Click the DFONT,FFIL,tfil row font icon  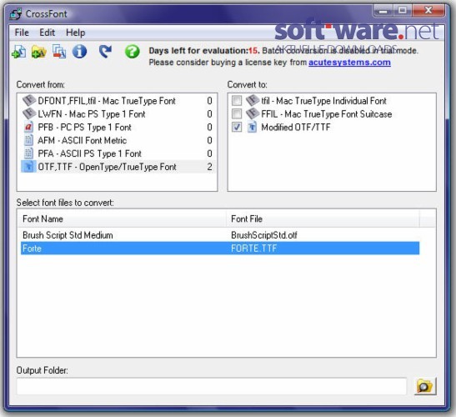29,101
